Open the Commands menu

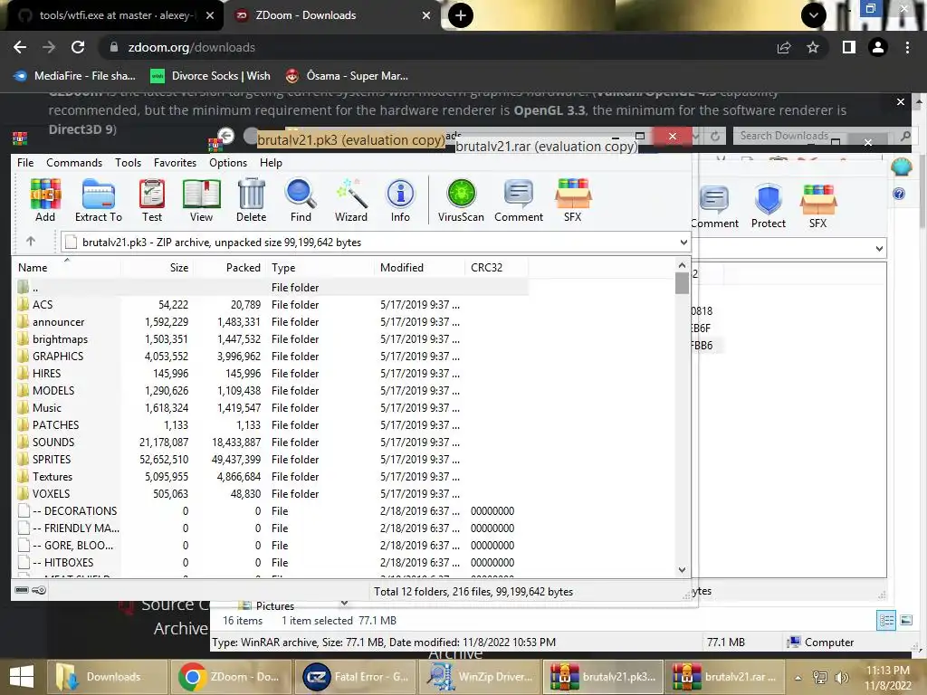point(74,163)
